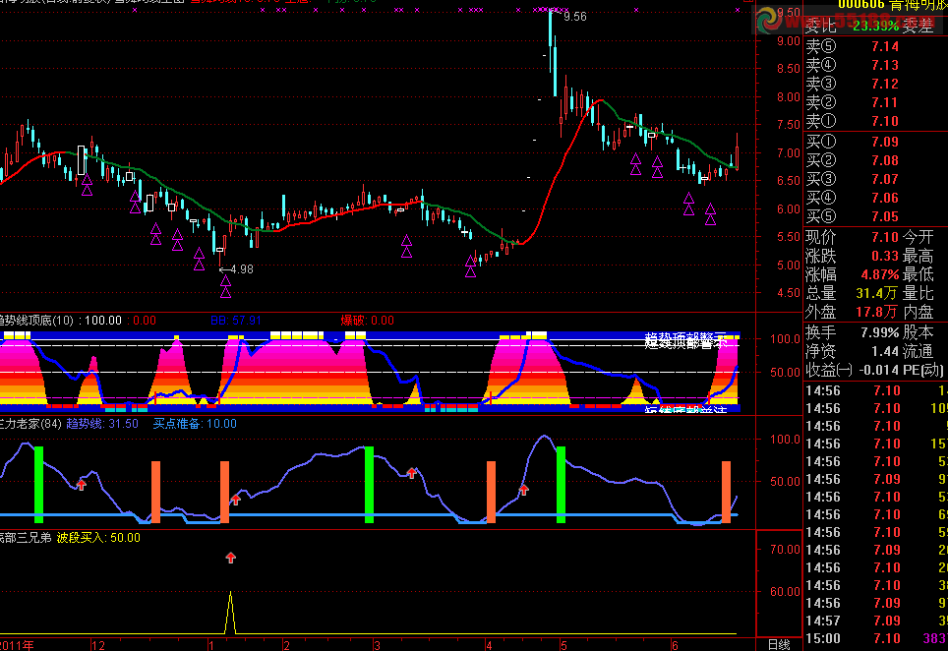Viewport: 948px width, 651px height.
Task: Click the 趋势顶部警示 label in indicator panel
Action: (x=686, y=341)
